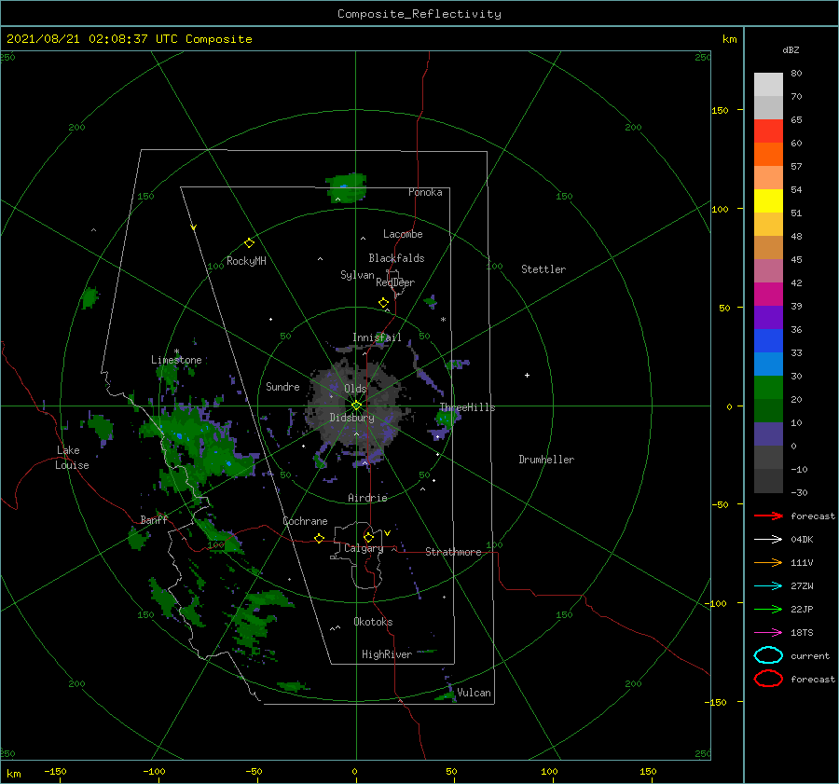Click the Cochrane city label
The image size is (839, 784).
305,521
